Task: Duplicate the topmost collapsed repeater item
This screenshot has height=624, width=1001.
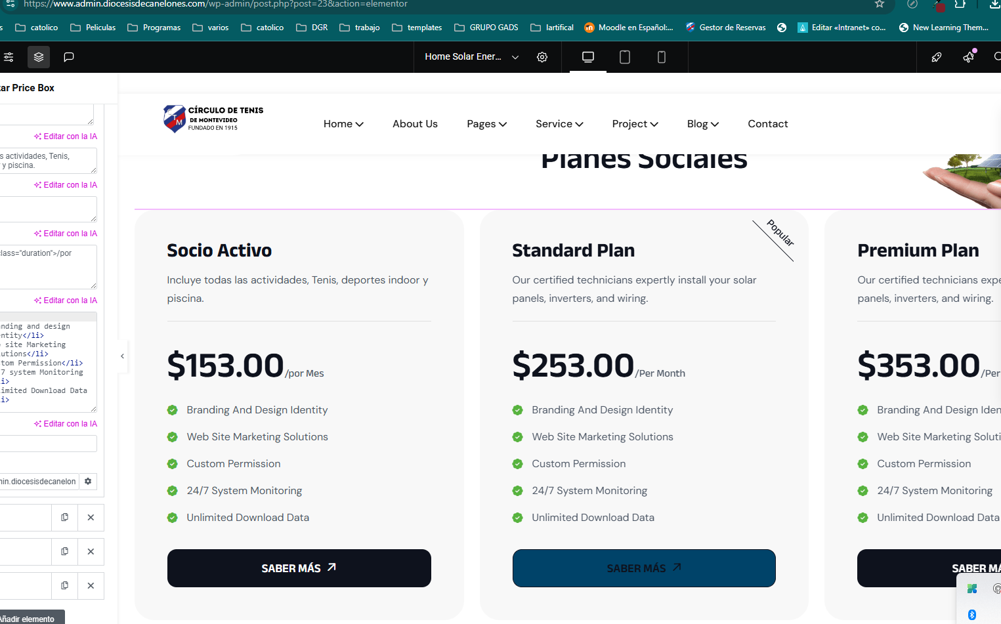Action: [x=64, y=517]
